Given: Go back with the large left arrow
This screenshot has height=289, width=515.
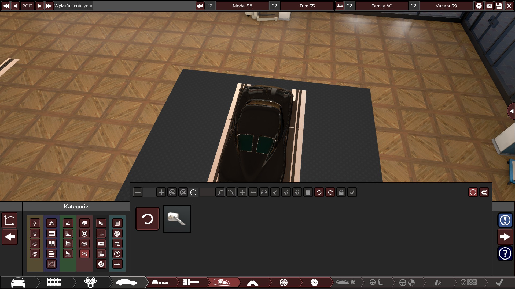Looking at the screenshot, I should click(10, 237).
